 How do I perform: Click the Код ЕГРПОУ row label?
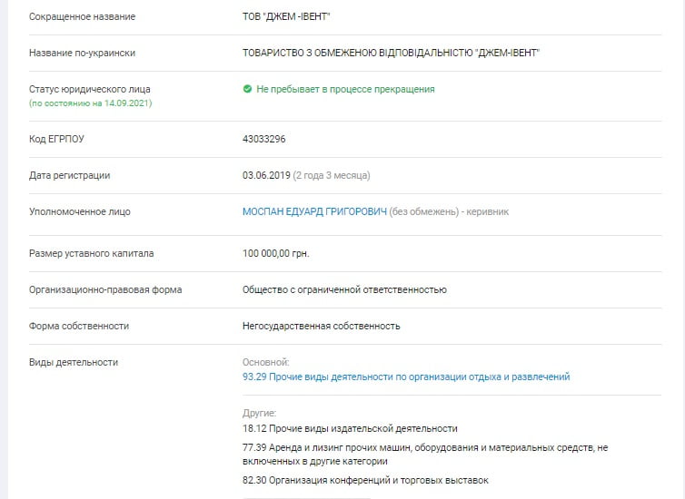click(x=56, y=139)
